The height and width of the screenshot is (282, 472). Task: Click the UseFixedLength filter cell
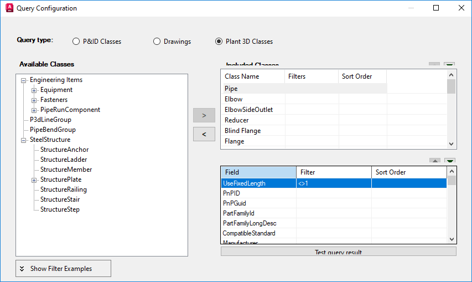pos(334,183)
